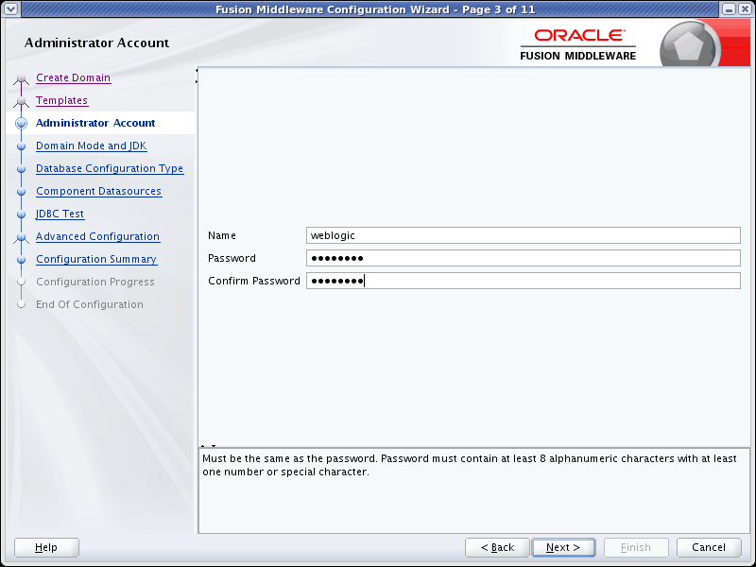Image resolution: width=756 pixels, height=567 pixels.
Task: Proceed with the Next button
Action: point(563,547)
